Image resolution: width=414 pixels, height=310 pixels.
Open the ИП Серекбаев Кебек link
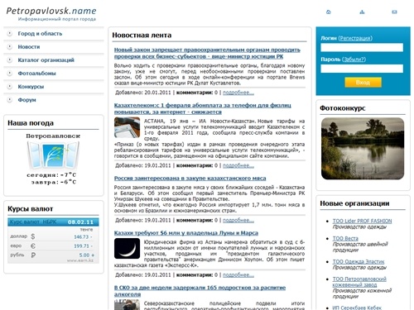coord(357,308)
